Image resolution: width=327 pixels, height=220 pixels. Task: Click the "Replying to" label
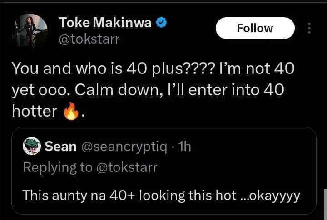(x=58, y=168)
